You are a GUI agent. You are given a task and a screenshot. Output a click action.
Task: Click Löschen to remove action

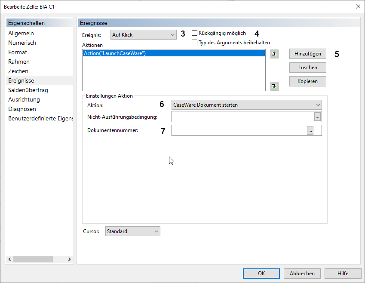[307, 68]
